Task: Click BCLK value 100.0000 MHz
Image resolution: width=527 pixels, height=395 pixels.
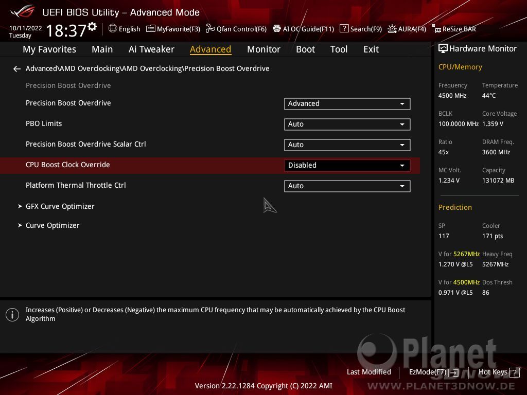Action: [459, 124]
